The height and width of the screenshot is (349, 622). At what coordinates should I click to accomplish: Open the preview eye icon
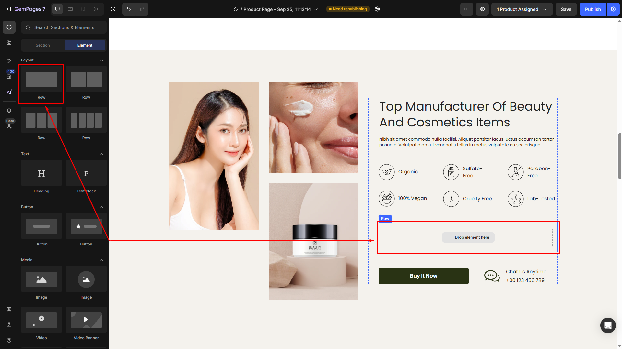(x=482, y=9)
